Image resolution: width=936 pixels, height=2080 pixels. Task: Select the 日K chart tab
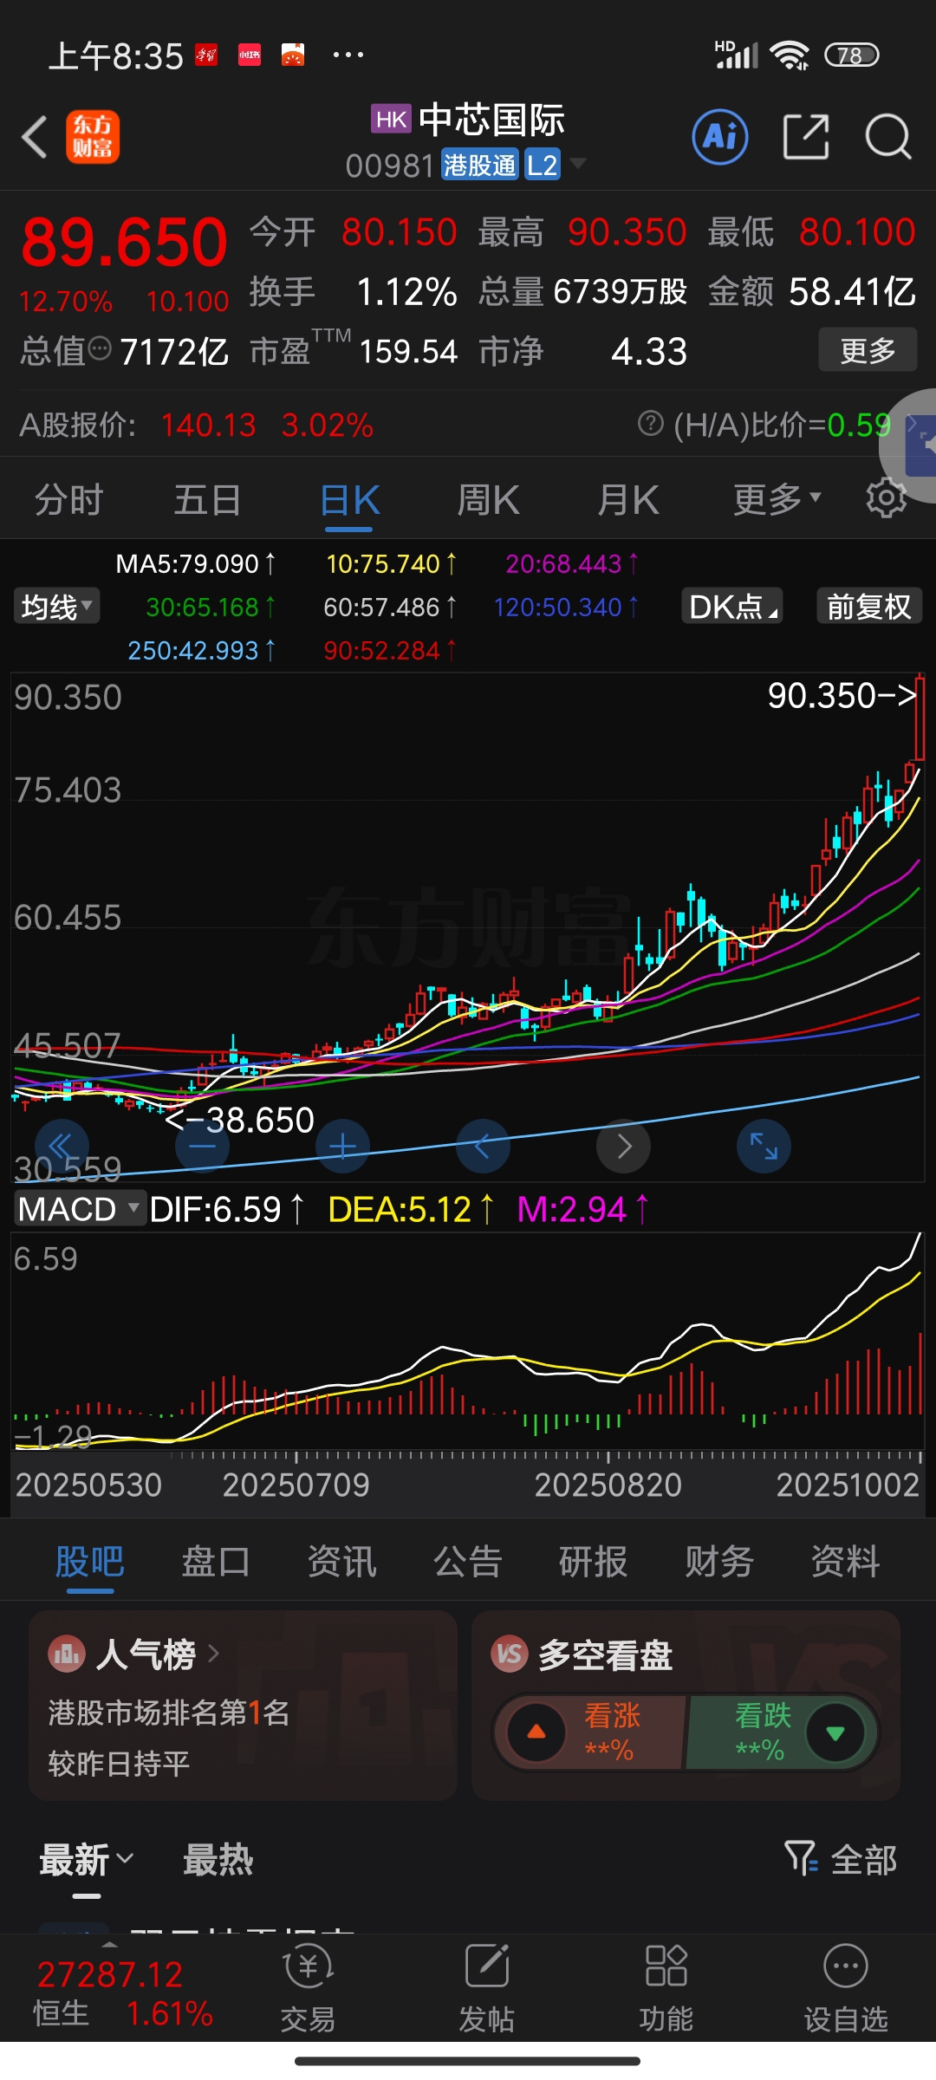[349, 499]
